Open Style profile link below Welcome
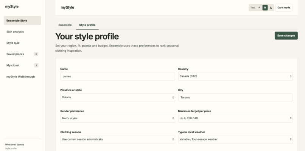This screenshot has height=151, width=305. point(11,148)
